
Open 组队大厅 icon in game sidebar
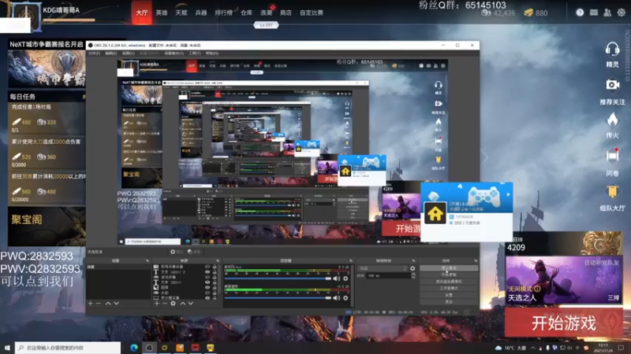tap(612, 192)
